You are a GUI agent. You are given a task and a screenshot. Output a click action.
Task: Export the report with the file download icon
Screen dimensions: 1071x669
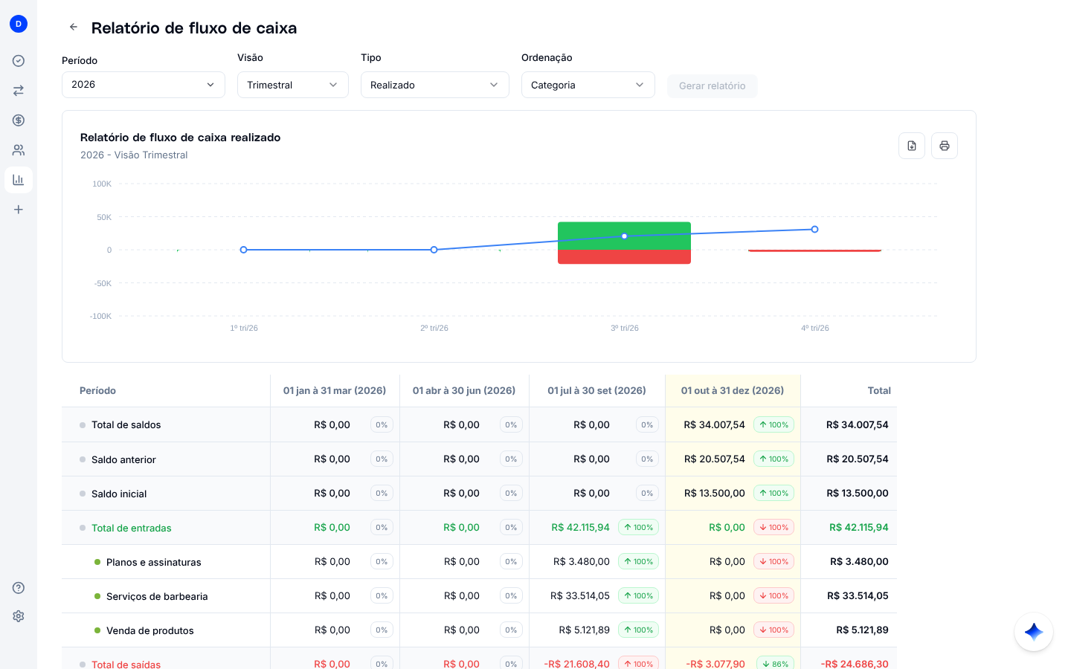click(x=912, y=146)
